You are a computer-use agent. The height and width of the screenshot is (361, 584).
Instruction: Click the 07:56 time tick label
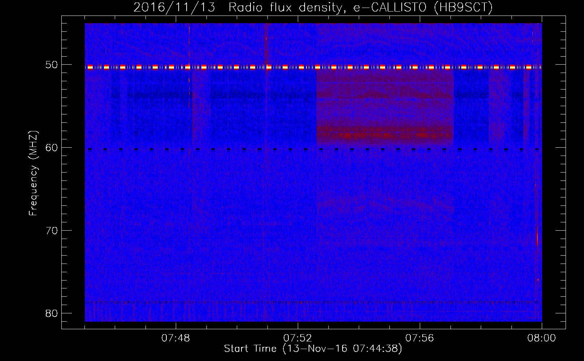(420, 338)
